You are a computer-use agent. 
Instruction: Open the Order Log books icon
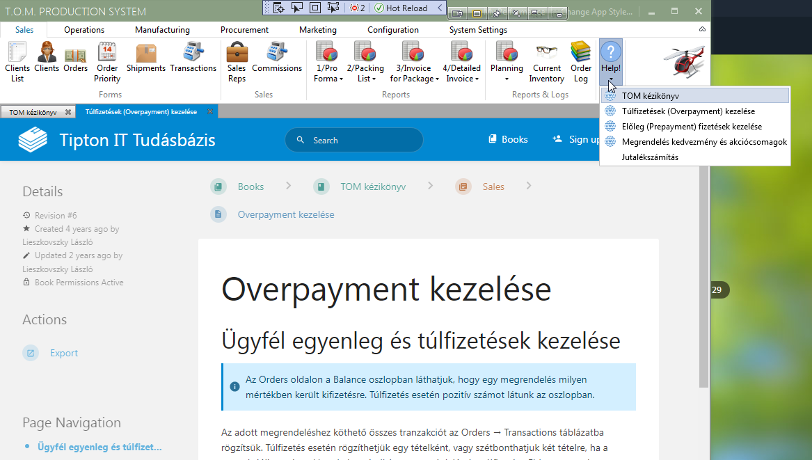581,62
